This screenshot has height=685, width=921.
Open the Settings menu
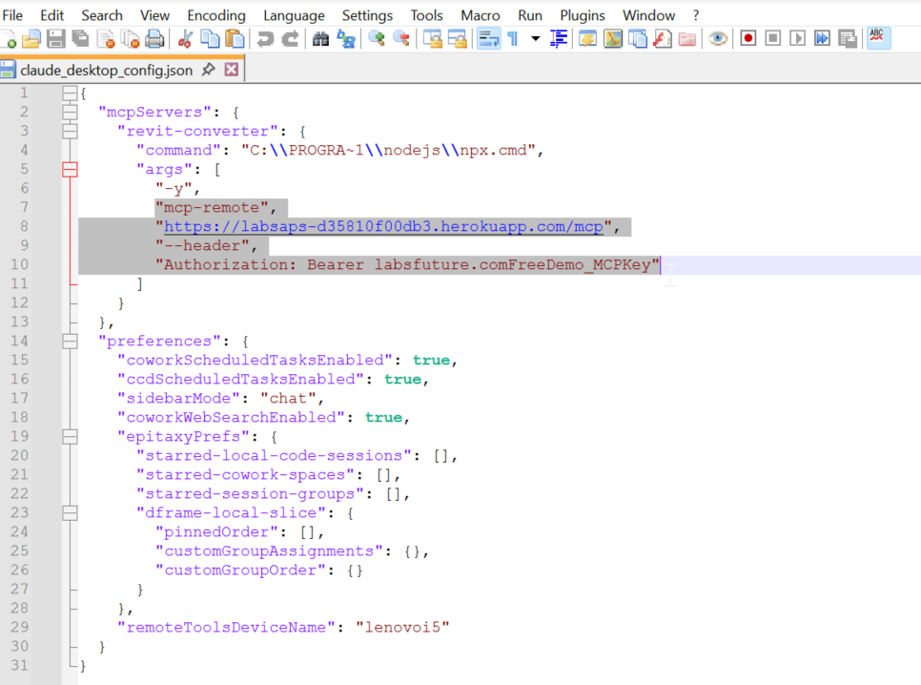pos(367,15)
